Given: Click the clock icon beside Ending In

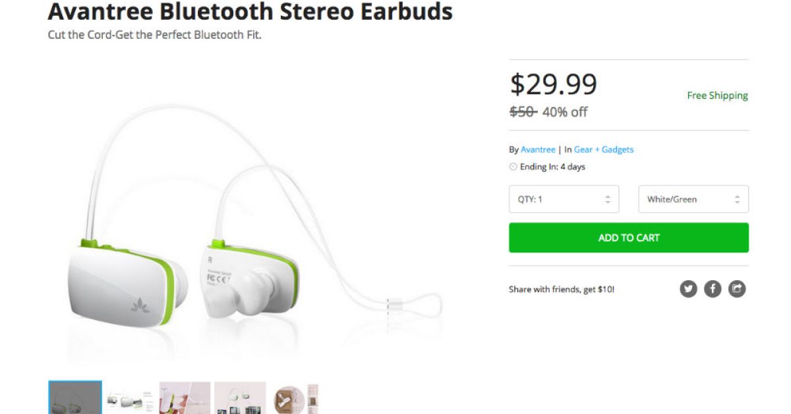Looking at the screenshot, I should click(x=513, y=167).
